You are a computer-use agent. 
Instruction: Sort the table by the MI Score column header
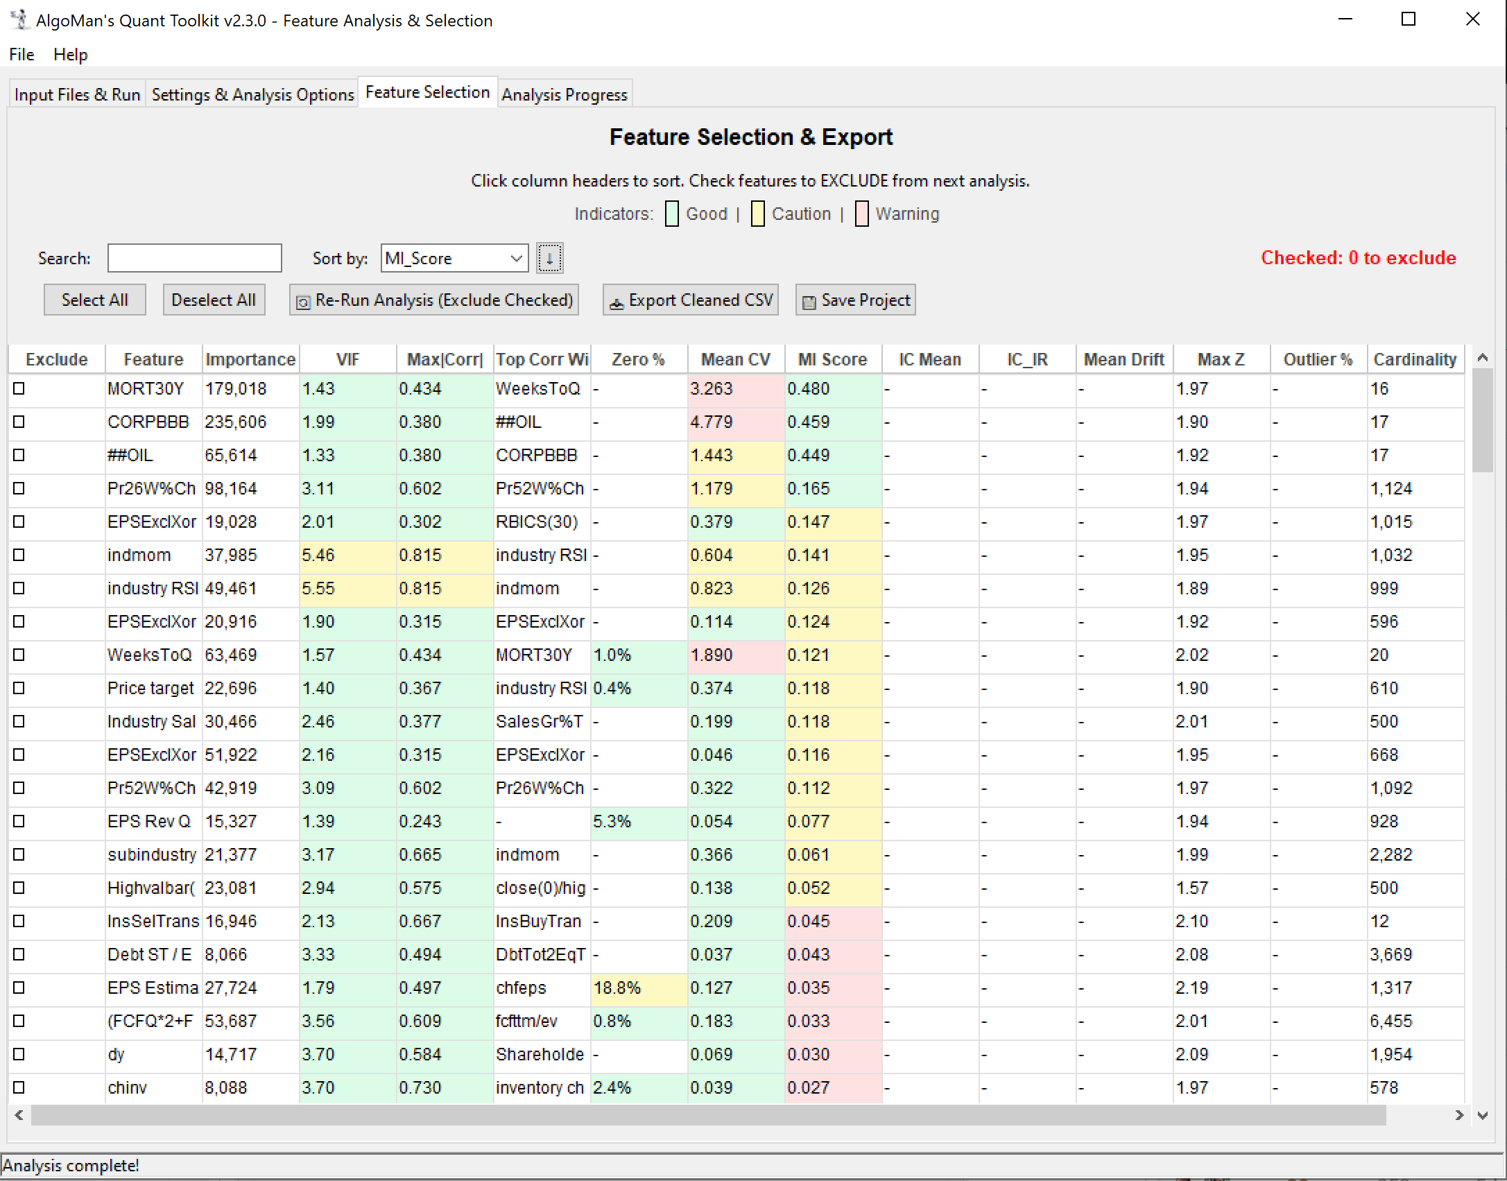point(832,359)
